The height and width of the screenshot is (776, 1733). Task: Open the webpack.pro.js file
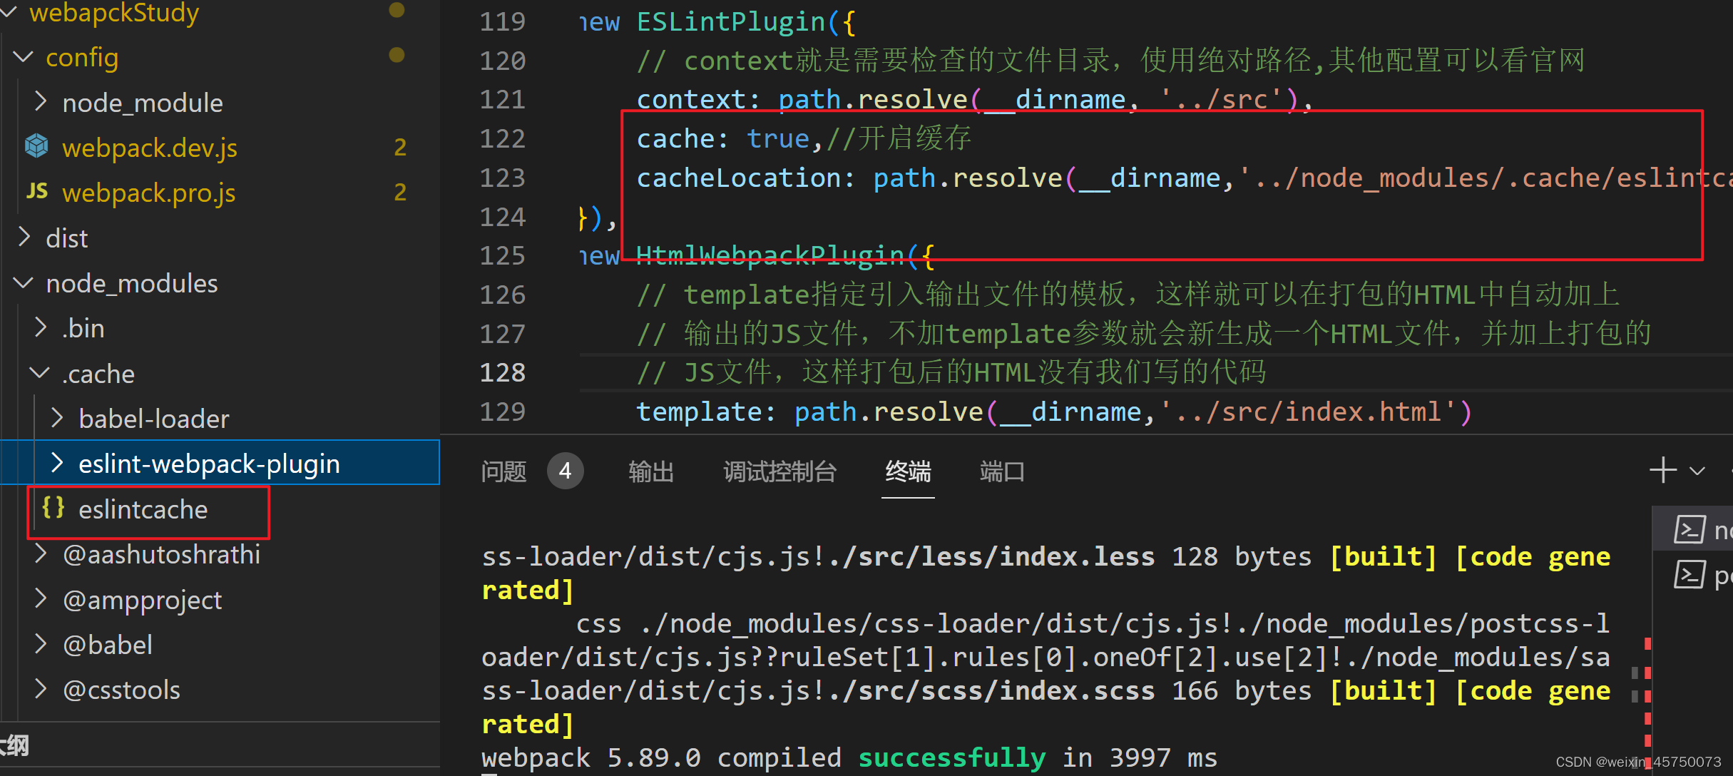point(148,193)
